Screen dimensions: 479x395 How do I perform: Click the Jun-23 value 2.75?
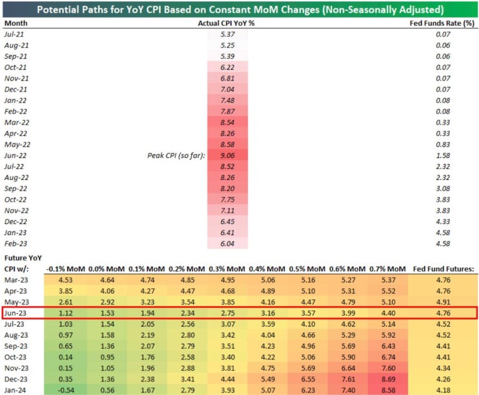click(x=228, y=313)
